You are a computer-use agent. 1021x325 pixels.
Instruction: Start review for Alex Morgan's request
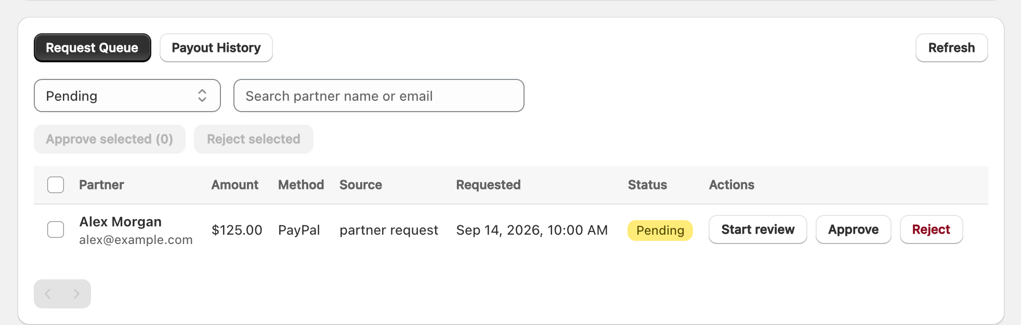point(758,229)
